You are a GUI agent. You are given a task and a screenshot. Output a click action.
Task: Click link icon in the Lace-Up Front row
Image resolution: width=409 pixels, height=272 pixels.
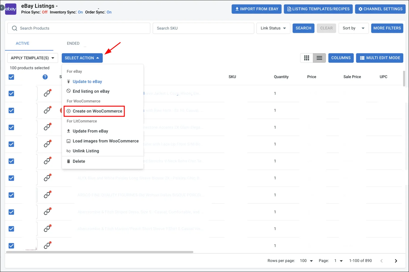tap(47, 144)
